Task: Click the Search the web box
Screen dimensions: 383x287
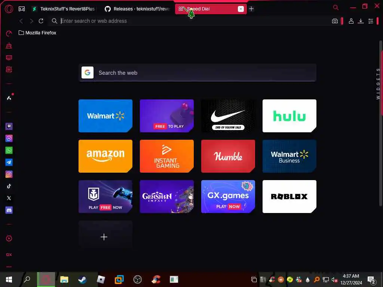Action: [x=197, y=73]
